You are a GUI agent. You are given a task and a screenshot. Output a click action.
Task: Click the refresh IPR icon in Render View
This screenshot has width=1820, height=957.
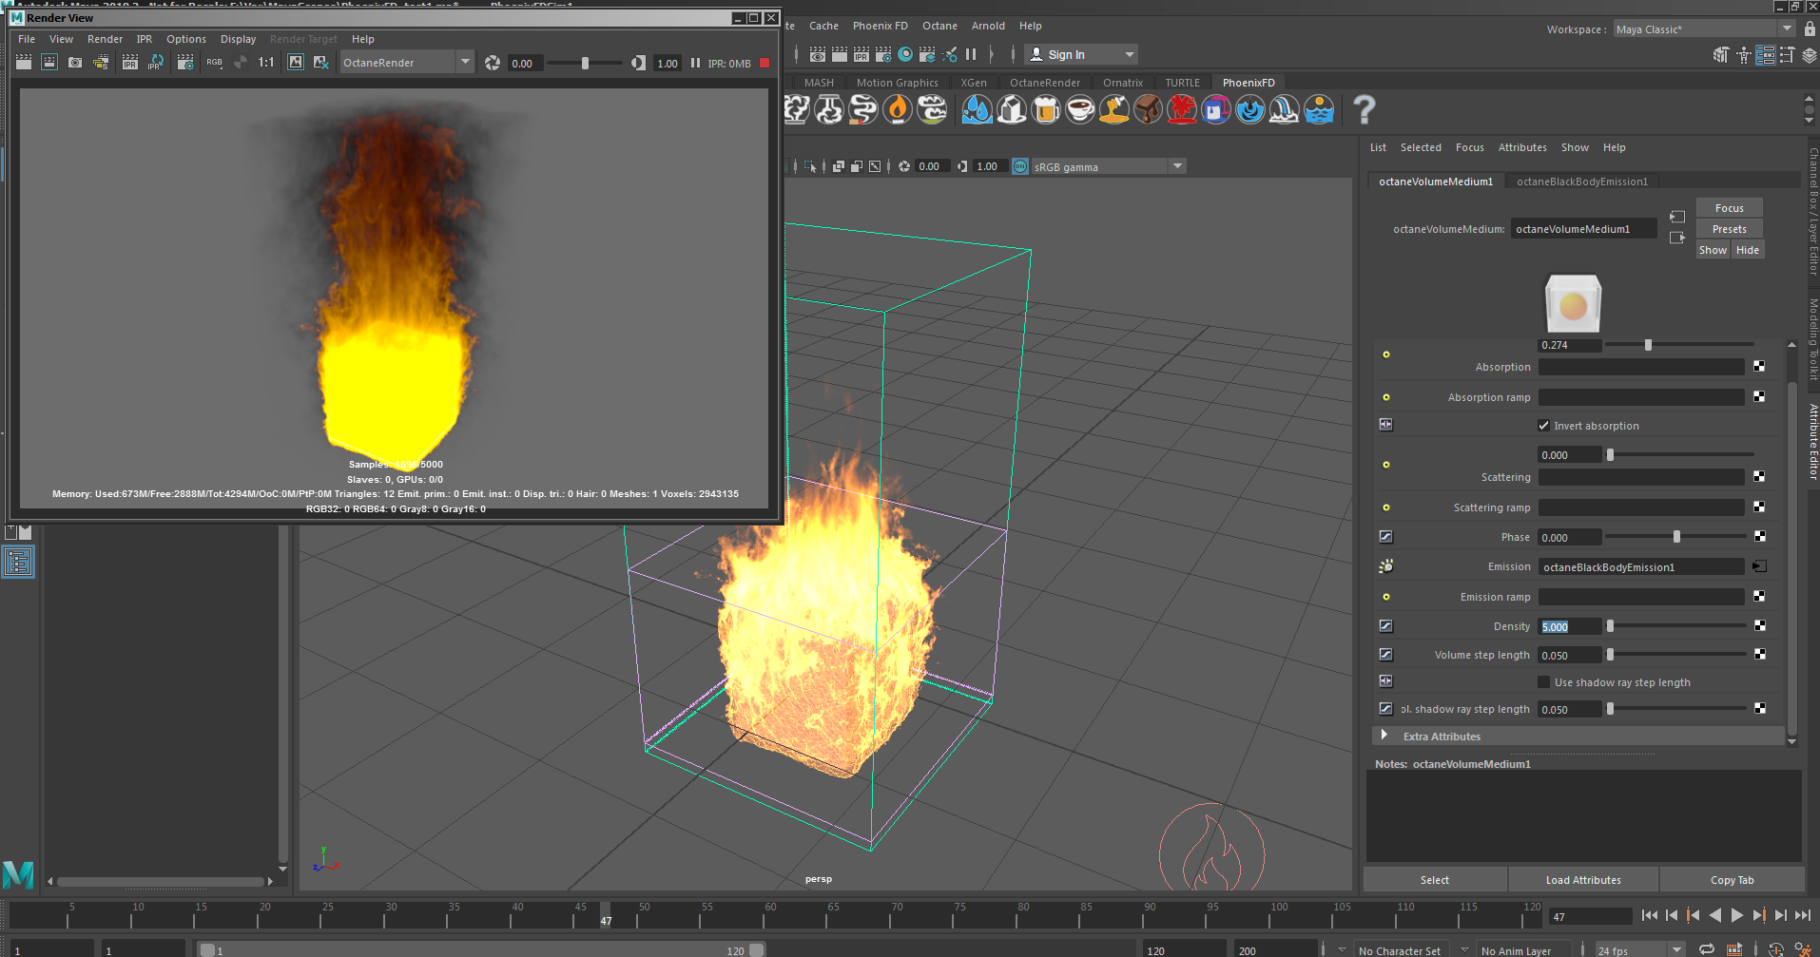coord(156,63)
